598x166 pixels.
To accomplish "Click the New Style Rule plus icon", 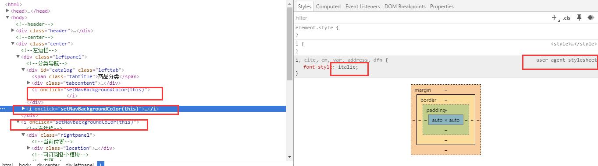I will (x=554, y=17).
